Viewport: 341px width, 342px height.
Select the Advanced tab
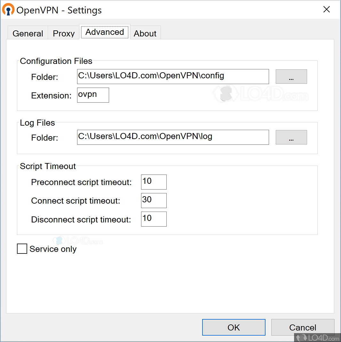[105, 32]
